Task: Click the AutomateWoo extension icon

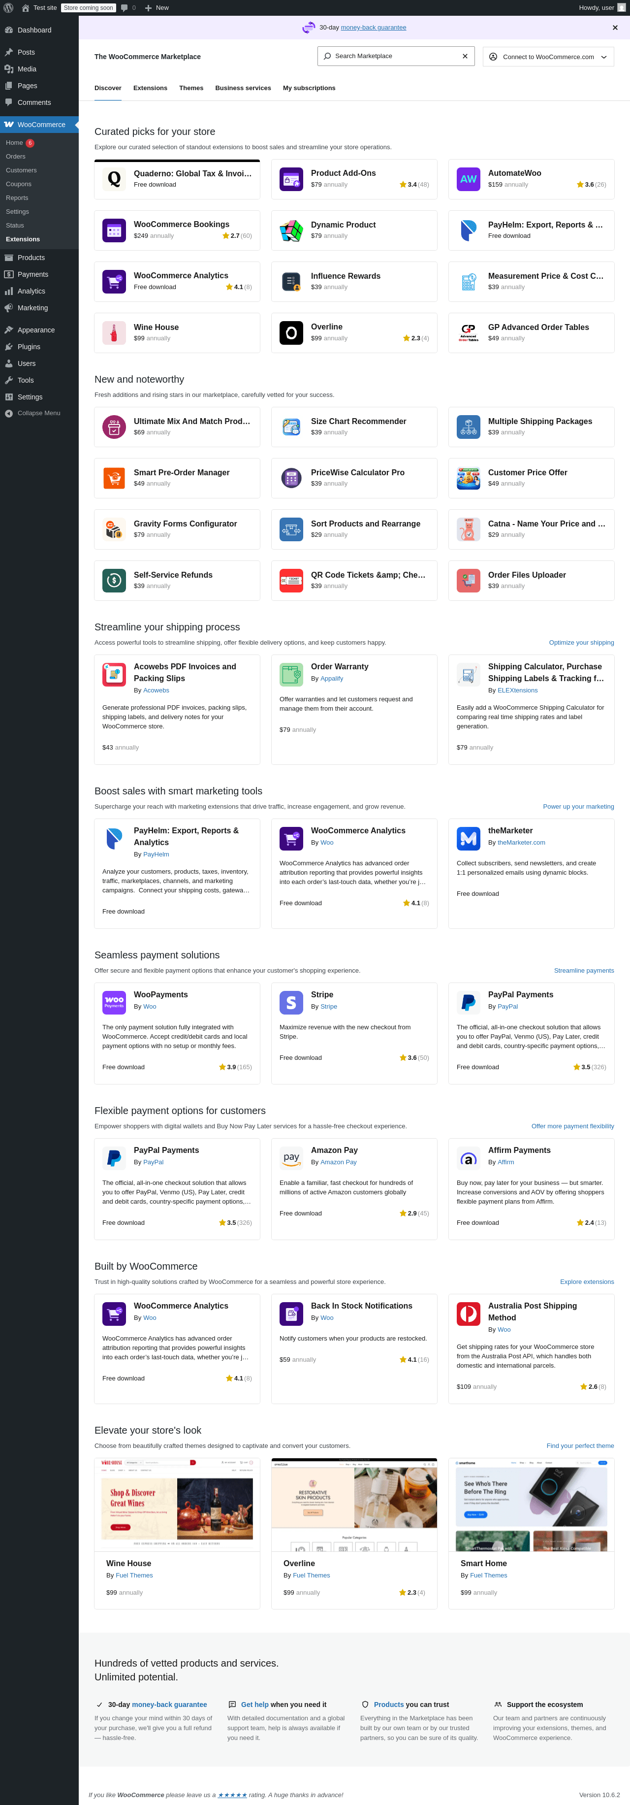Action: (468, 179)
